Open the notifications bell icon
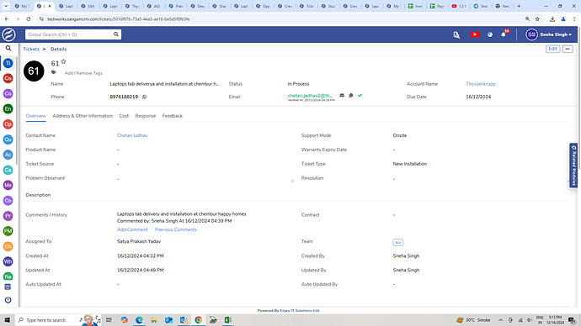Image resolution: width=581 pixels, height=326 pixels. [x=504, y=34]
